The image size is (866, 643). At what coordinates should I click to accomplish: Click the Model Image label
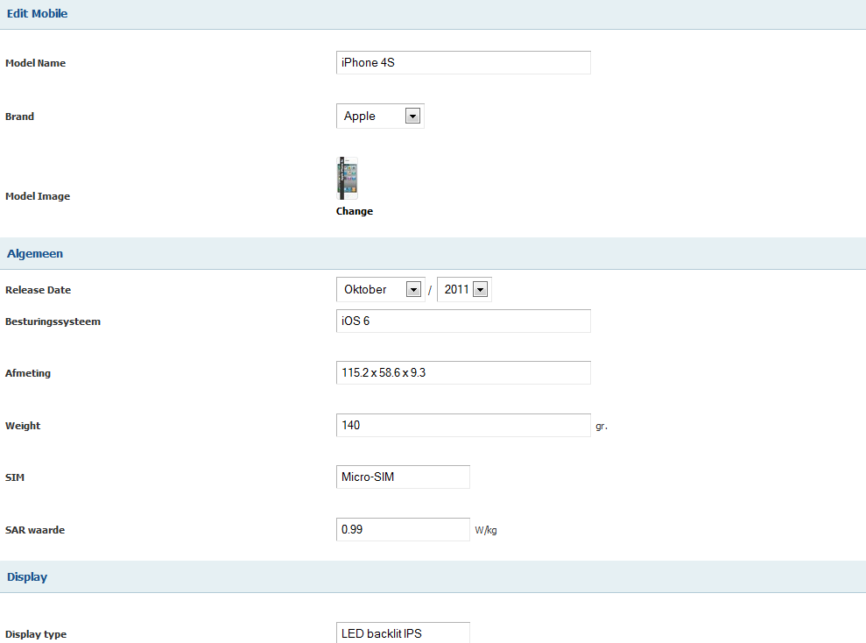pyautogui.click(x=38, y=196)
